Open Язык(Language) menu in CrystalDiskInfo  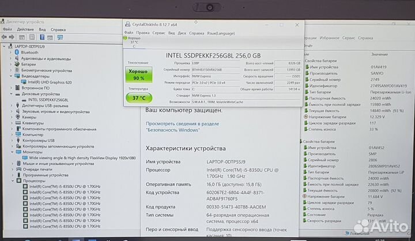[x=221, y=33]
